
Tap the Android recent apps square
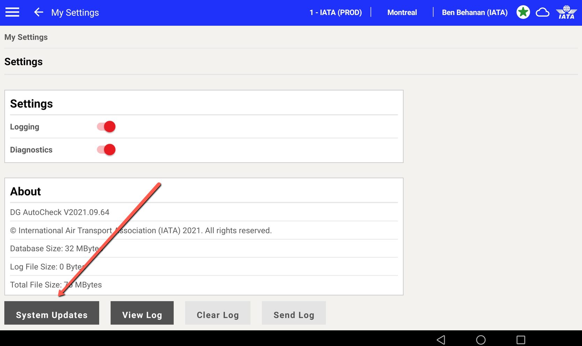(x=521, y=340)
